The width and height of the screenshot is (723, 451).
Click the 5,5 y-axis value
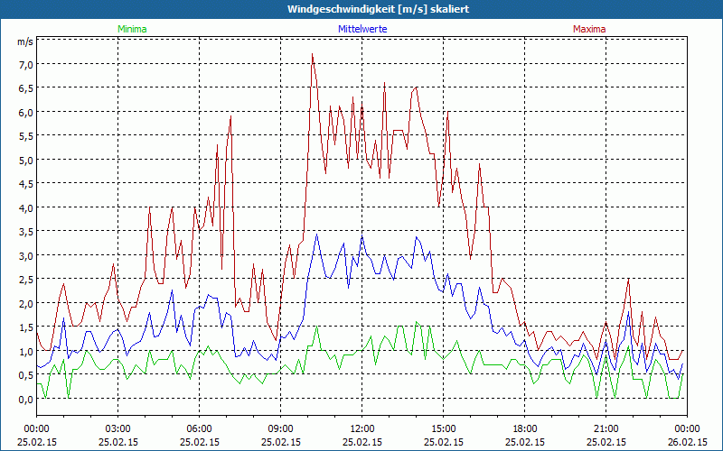coord(25,136)
